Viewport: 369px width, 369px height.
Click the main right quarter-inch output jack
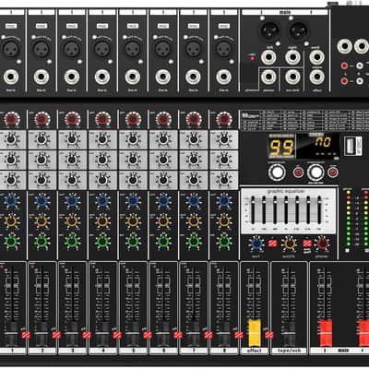292,57
